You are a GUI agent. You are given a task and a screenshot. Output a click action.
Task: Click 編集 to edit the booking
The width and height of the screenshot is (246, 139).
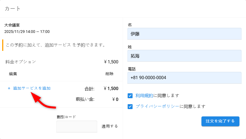pyautogui.click(x=13, y=74)
